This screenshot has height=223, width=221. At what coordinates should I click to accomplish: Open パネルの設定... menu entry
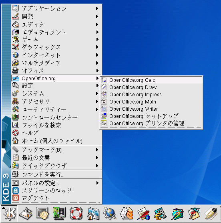tap(56, 183)
